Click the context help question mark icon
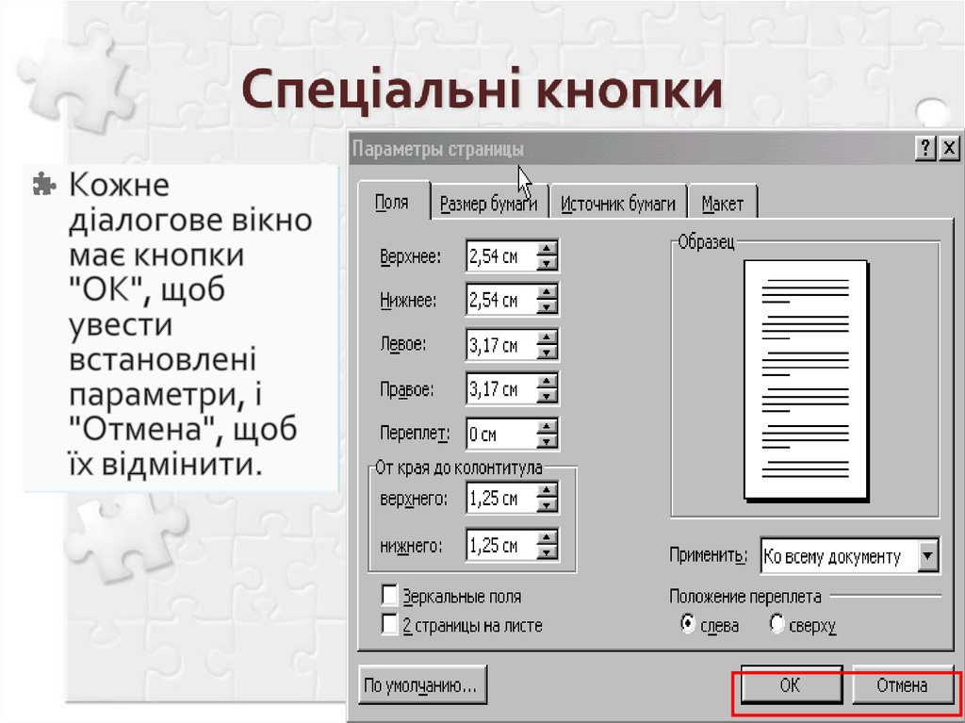Screen dimensions: 965x723 tap(925, 147)
